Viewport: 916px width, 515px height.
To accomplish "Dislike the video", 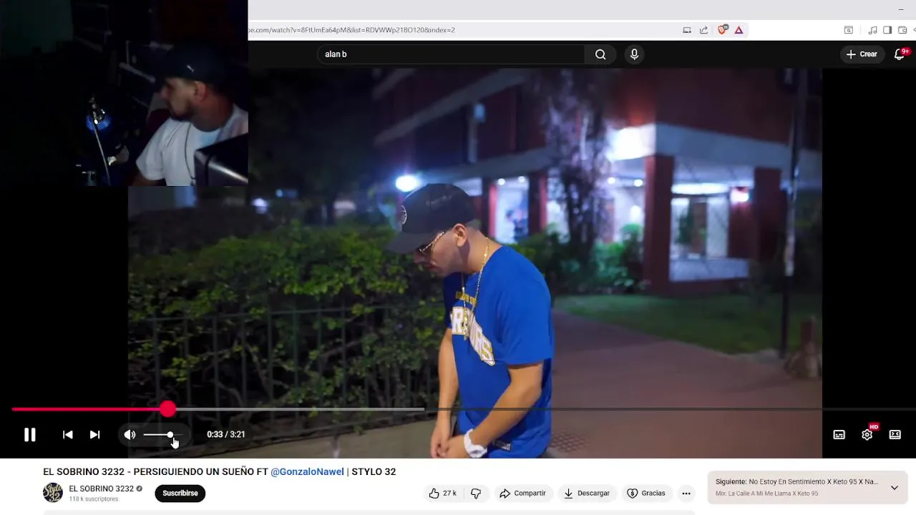I will (x=476, y=493).
